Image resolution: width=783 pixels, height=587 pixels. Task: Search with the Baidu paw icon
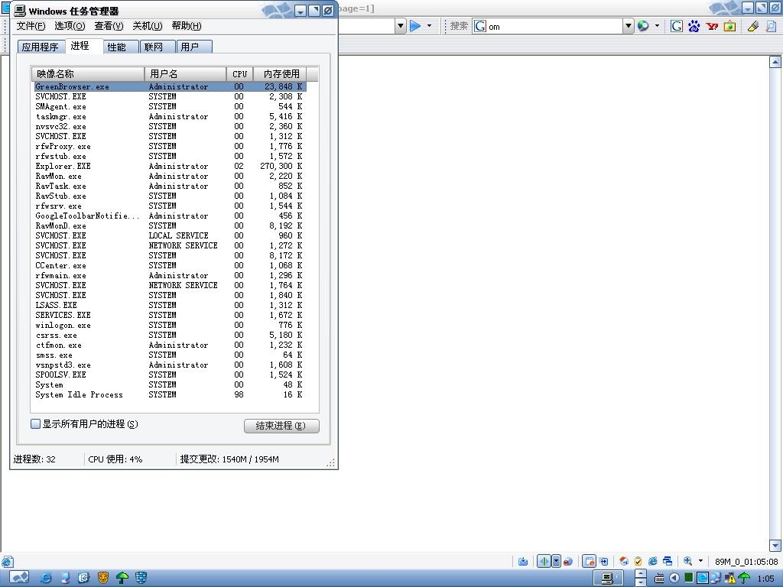coord(694,26)
